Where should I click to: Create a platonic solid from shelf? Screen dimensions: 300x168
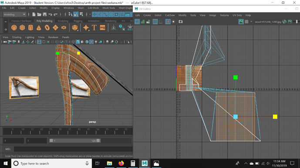point(74,28)
